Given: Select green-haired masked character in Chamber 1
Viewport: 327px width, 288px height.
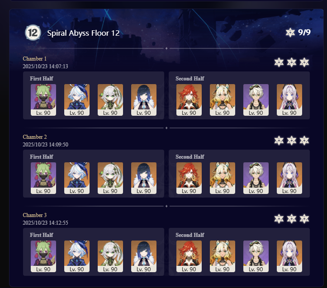Looking at the screenshot, I should tap(43, 99).
